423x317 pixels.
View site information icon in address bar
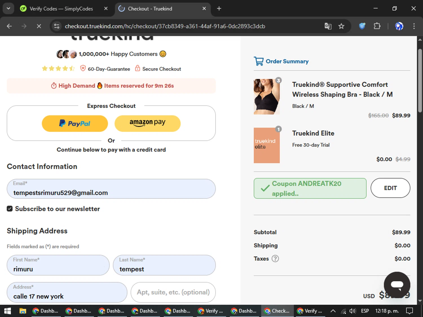coord(57,26)
